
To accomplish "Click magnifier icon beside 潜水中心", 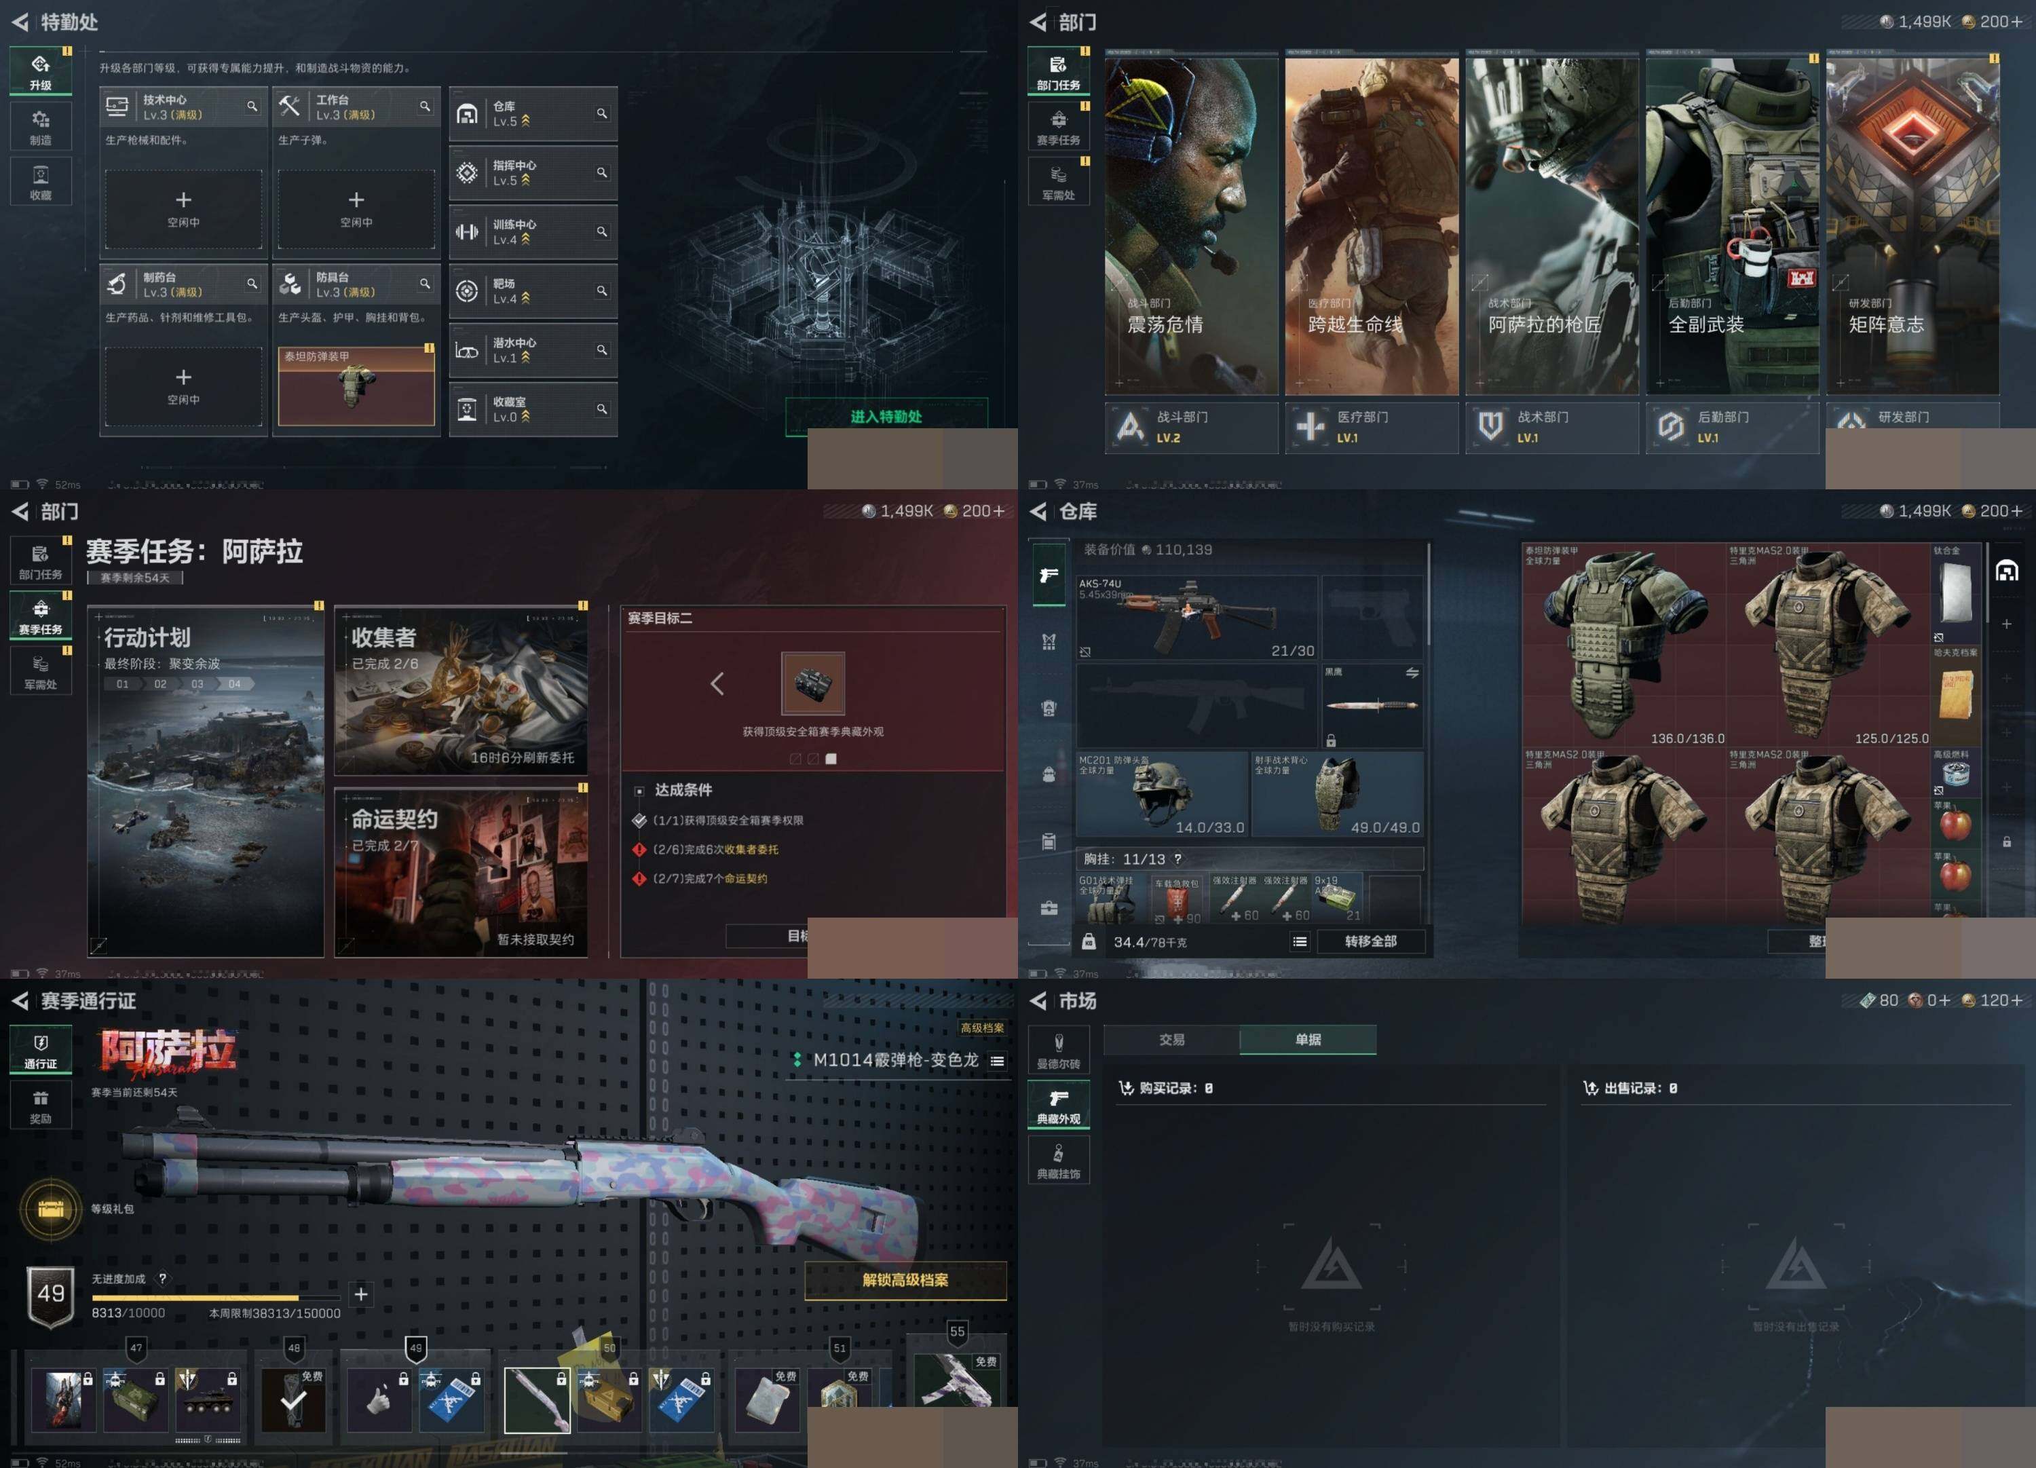I will [601, 350].
